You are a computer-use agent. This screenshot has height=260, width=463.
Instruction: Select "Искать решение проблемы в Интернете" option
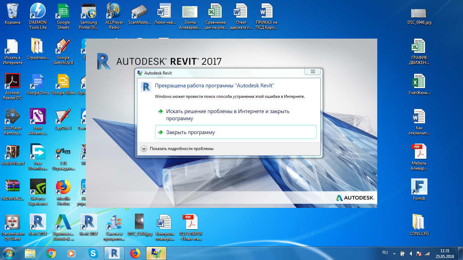(x=236, y=115)
